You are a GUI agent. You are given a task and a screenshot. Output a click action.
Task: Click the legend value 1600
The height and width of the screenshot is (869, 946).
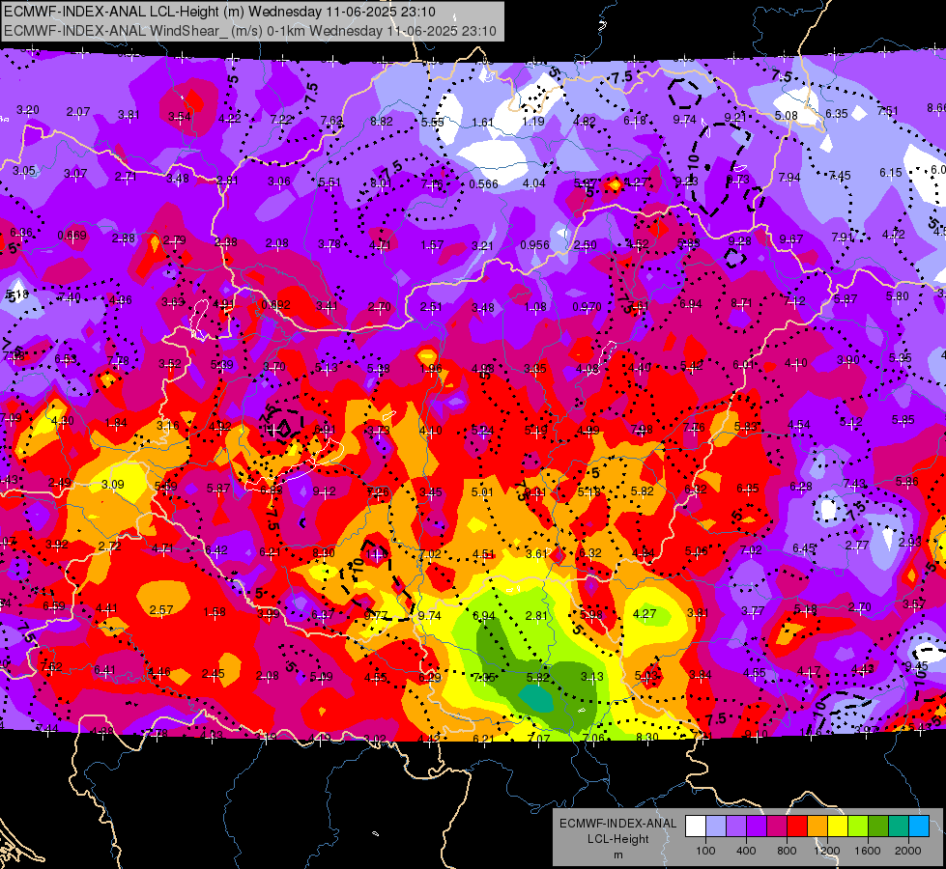(868, 851)
